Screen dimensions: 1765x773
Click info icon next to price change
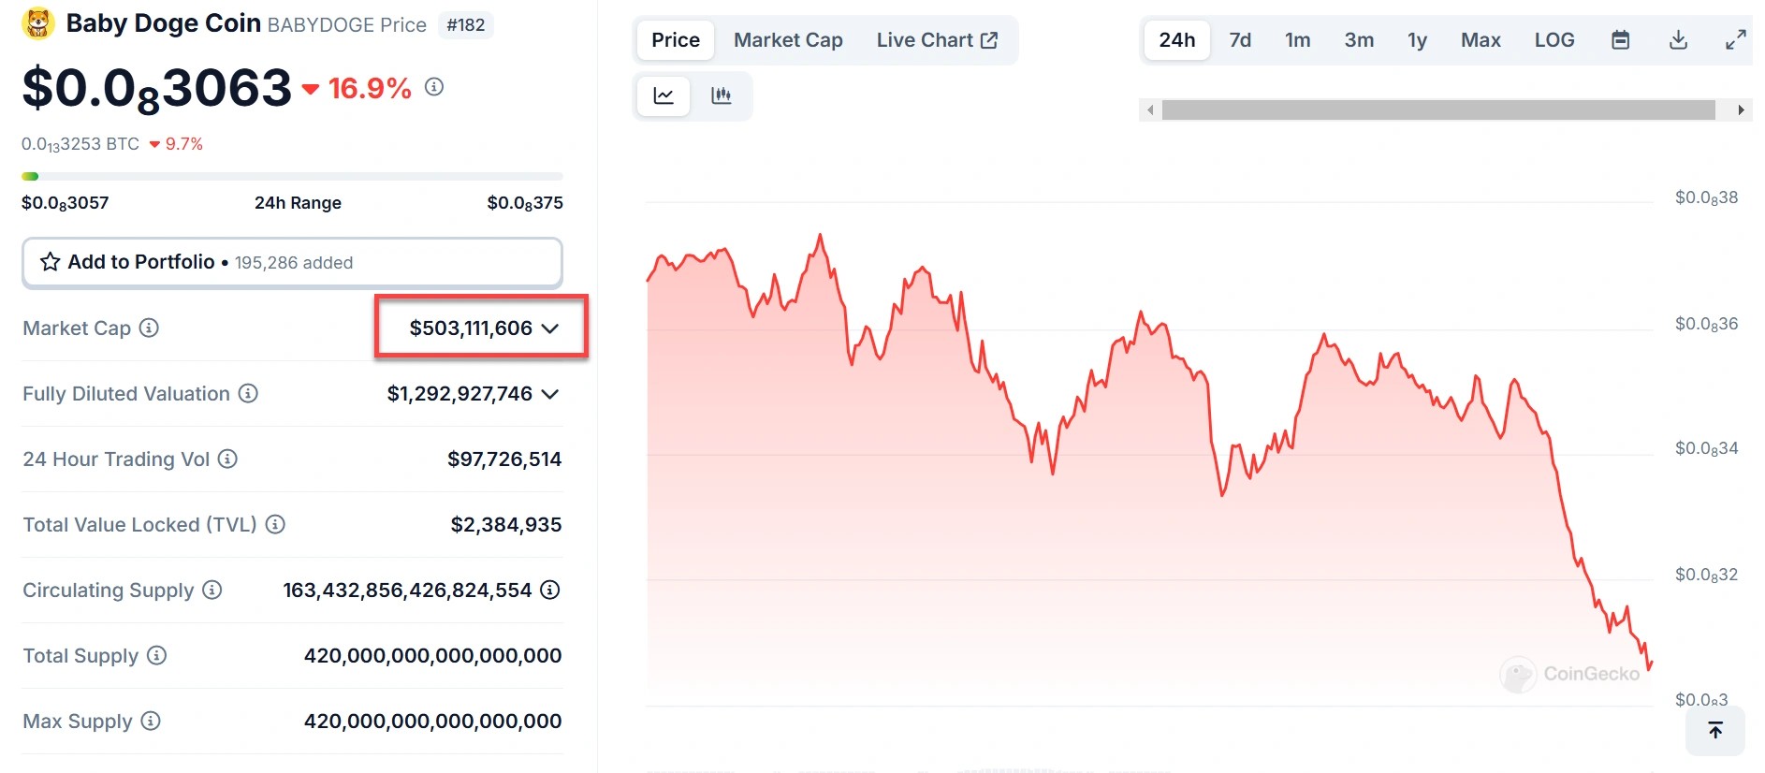[434, 87]
